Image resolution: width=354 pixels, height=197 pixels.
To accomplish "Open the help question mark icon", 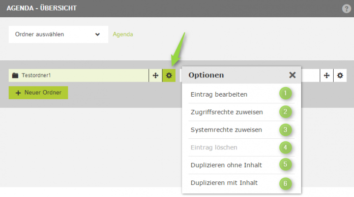I will (346, 9).
